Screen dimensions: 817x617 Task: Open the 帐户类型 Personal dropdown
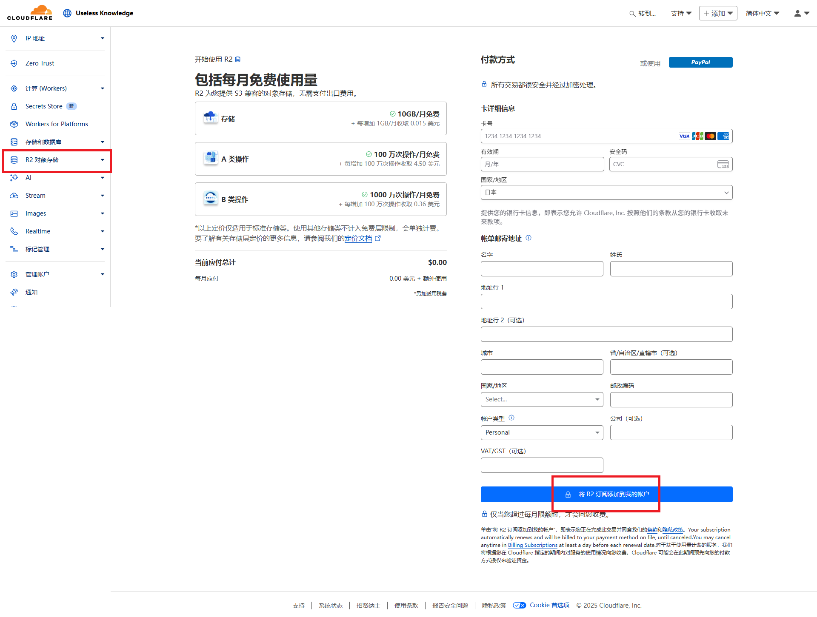(542, 432)
